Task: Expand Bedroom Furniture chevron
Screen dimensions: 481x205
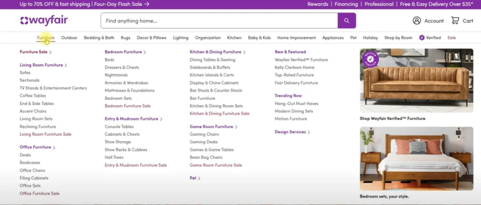Action: (x=145, y=53)
